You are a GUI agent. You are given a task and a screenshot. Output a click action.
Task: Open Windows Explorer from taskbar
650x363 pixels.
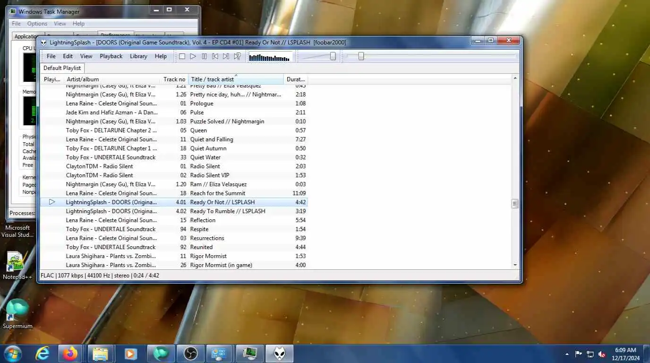100,354
